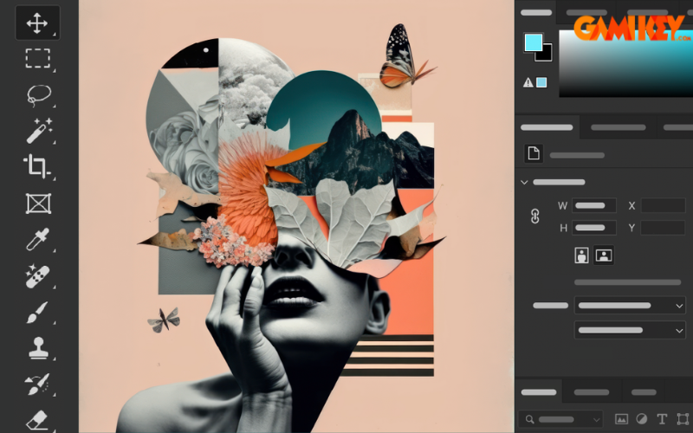Select the second tab beside Properties tab
The image size is (693, 433).
(x=618, y=127)
